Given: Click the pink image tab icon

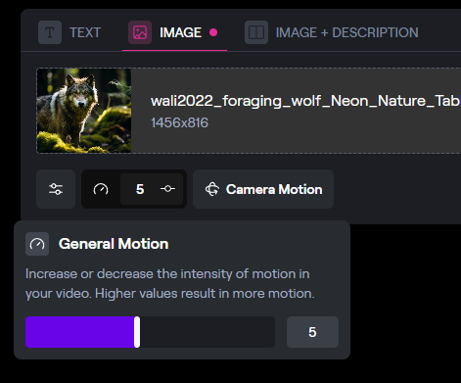Looking at the screenshot, I should 140,32.
